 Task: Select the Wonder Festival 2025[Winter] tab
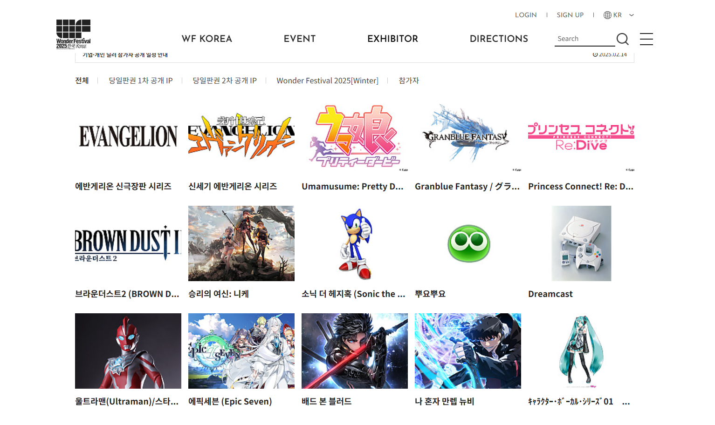tap(327, 81)
